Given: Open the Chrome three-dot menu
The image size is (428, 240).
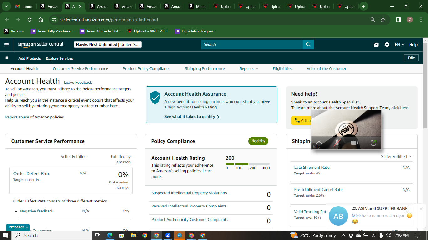Looking at the screenshot, I should tap(420, 20).
